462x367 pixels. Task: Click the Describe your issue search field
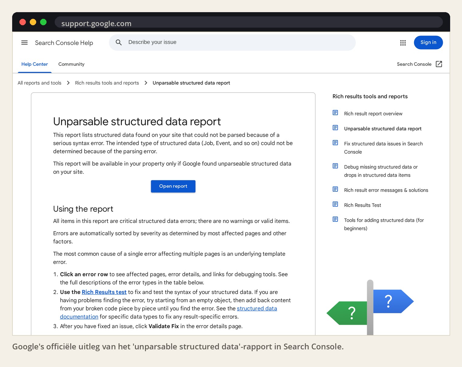pos(232,42)
